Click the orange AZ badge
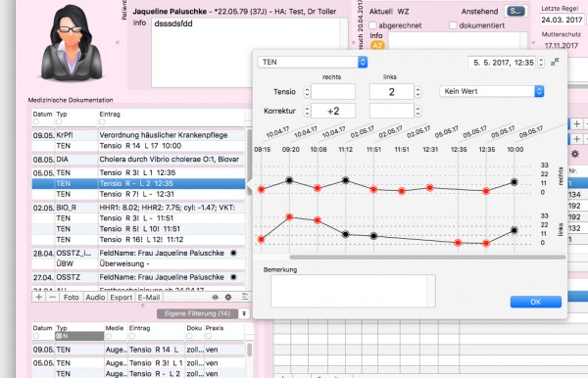Screen dimensions: 588x378 (377, 45)
